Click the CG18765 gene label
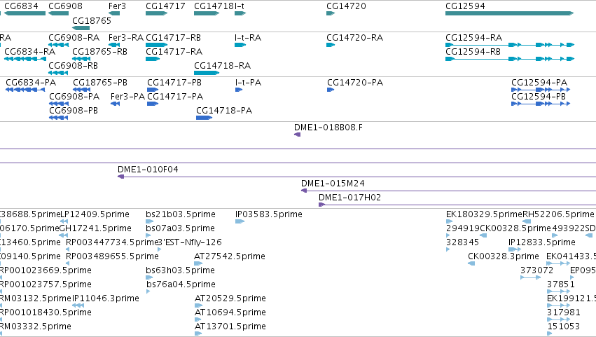Screen dimensions: 596x337 (x=92, y=21)
